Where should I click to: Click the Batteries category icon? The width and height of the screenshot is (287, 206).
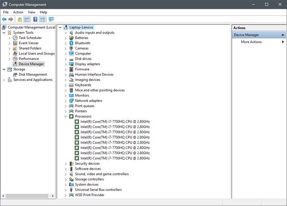tap(71, 38)
